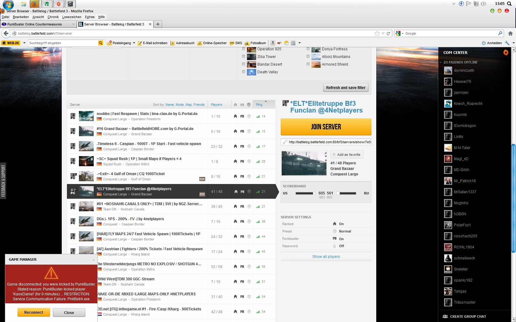Open the Google search engine dropdown

(x=402, y=33)
